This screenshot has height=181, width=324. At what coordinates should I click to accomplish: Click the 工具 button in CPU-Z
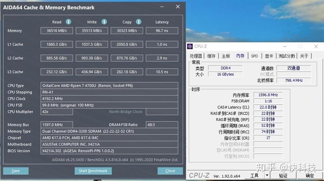point(254,175)
